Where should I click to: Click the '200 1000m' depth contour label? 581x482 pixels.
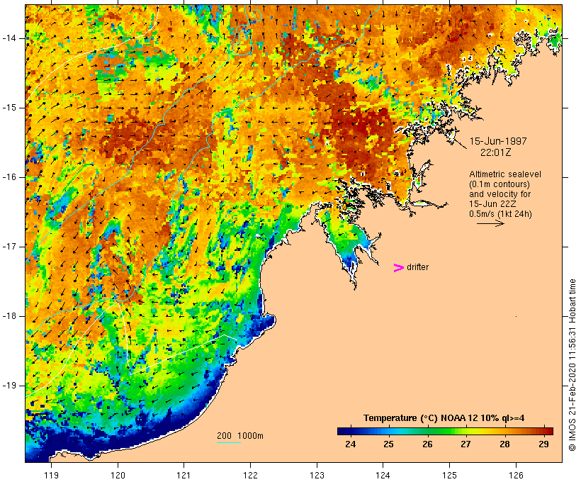click(240, 436)
